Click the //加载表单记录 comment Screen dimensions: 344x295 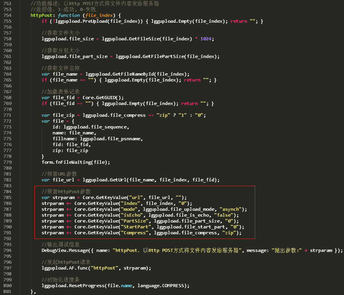(61, 92)
